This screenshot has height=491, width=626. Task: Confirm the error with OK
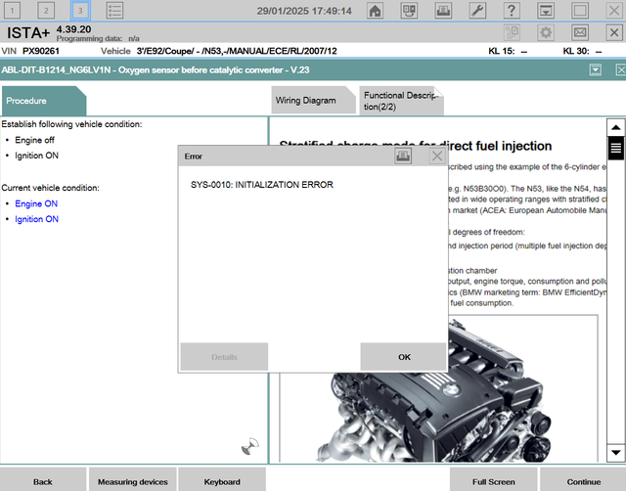(404, 357)
